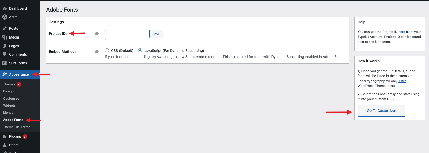
Task: Follow the "here" link in Help
Action: (402, 32)
